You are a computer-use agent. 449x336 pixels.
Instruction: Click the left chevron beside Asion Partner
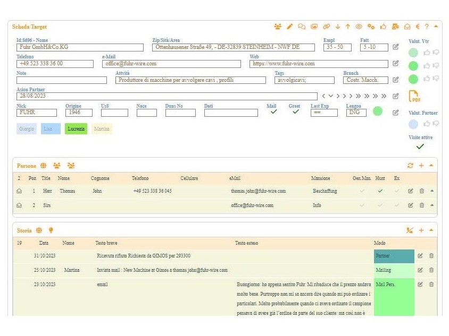(x=323, y=96)
